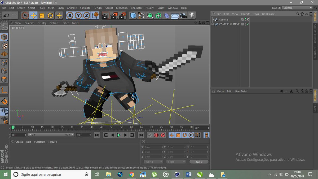Viewport: 318px width, 179px height.
Task: Open the Layout dropdown showing Startup
Action: (297, 8)
